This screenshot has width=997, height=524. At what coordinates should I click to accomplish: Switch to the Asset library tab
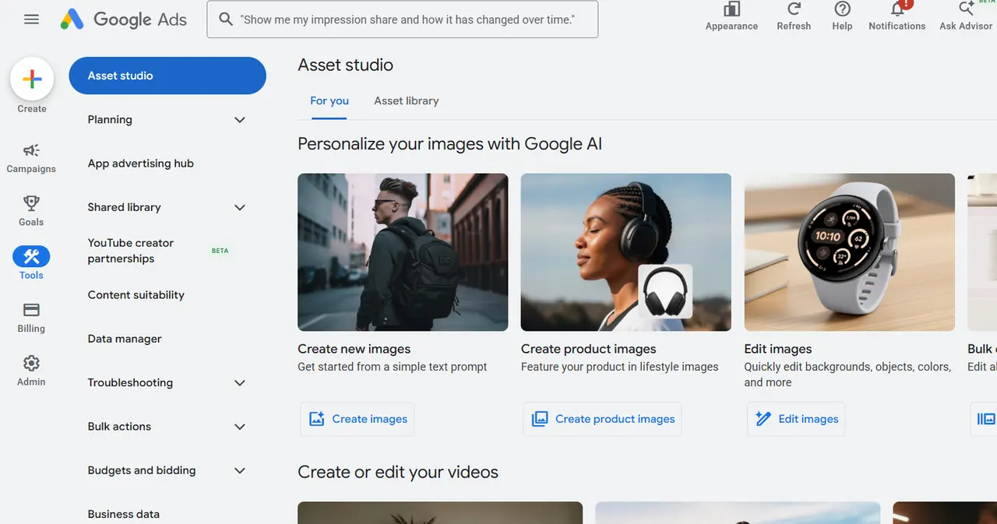[x=407, y=101]
